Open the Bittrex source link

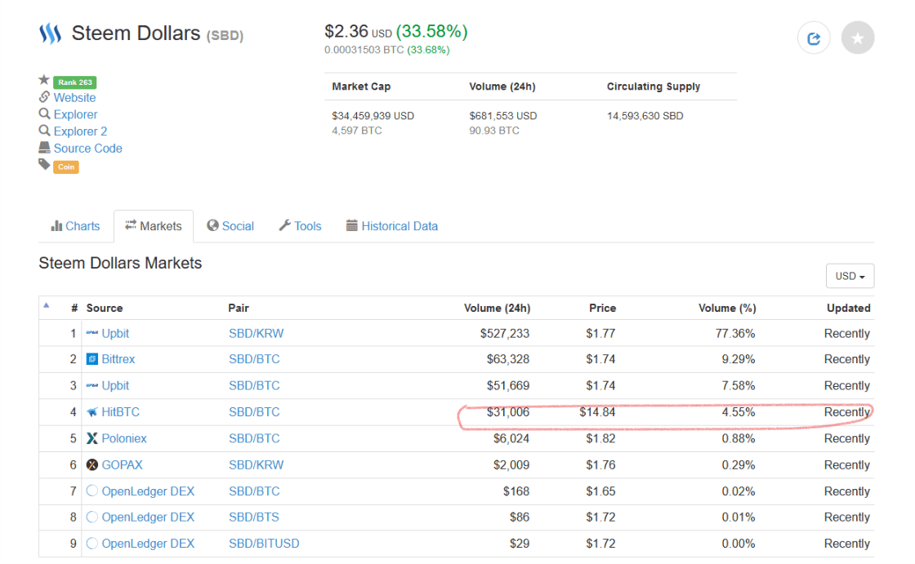pos(118,359)
